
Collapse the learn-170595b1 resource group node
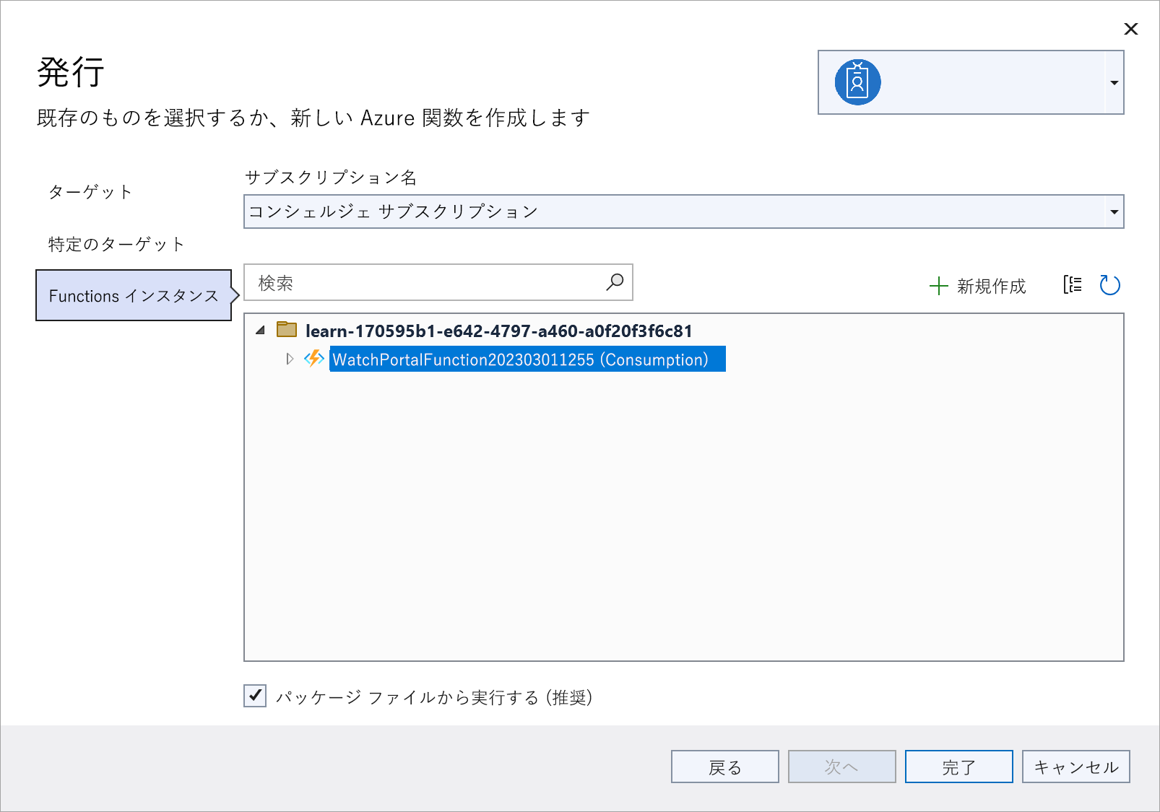[x=260, y=331]
